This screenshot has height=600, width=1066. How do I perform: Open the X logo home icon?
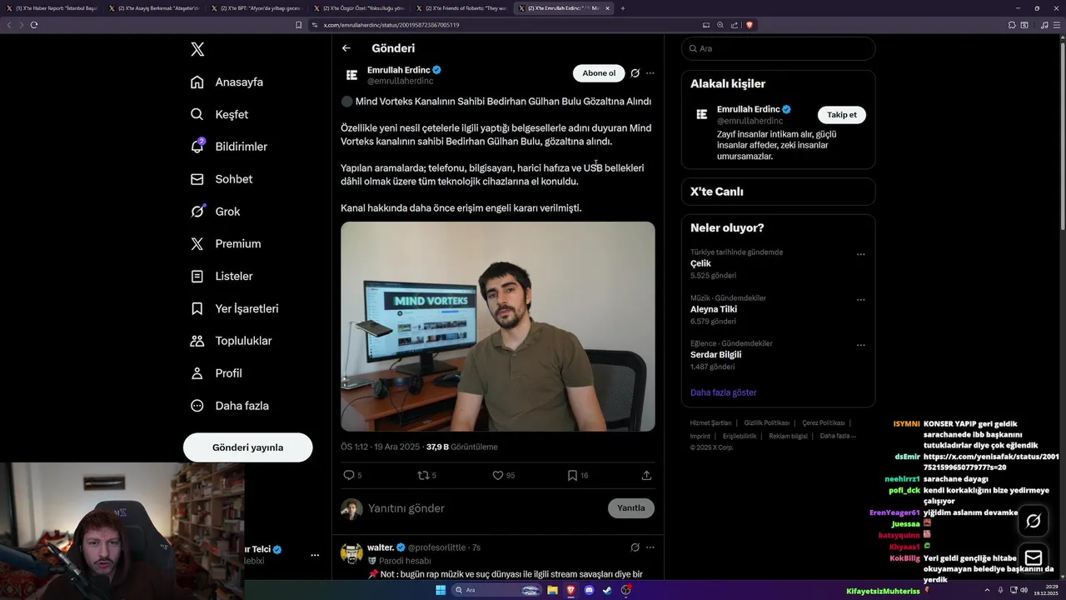pyautogui.click(x=197, y=49)
